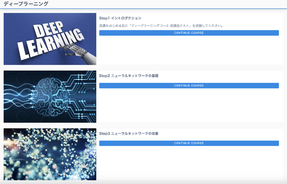Click the gray bar at page bottom
Screen dimensions: 287x184
click(143, 182)
